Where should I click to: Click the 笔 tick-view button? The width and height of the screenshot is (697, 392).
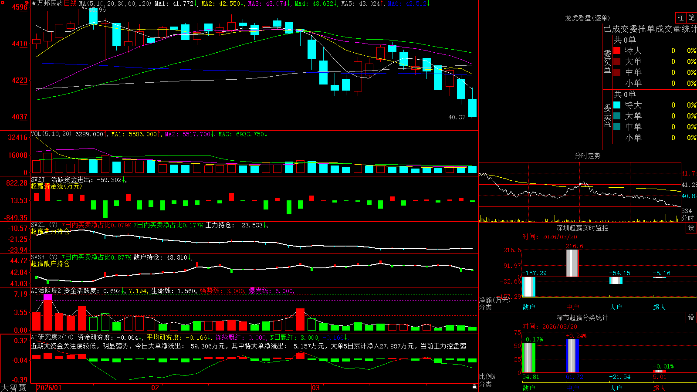coord(692,18)
